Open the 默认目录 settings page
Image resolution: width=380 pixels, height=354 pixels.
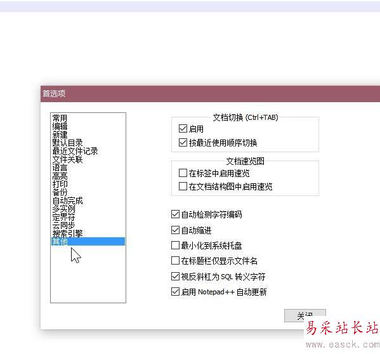pos(88,143)
